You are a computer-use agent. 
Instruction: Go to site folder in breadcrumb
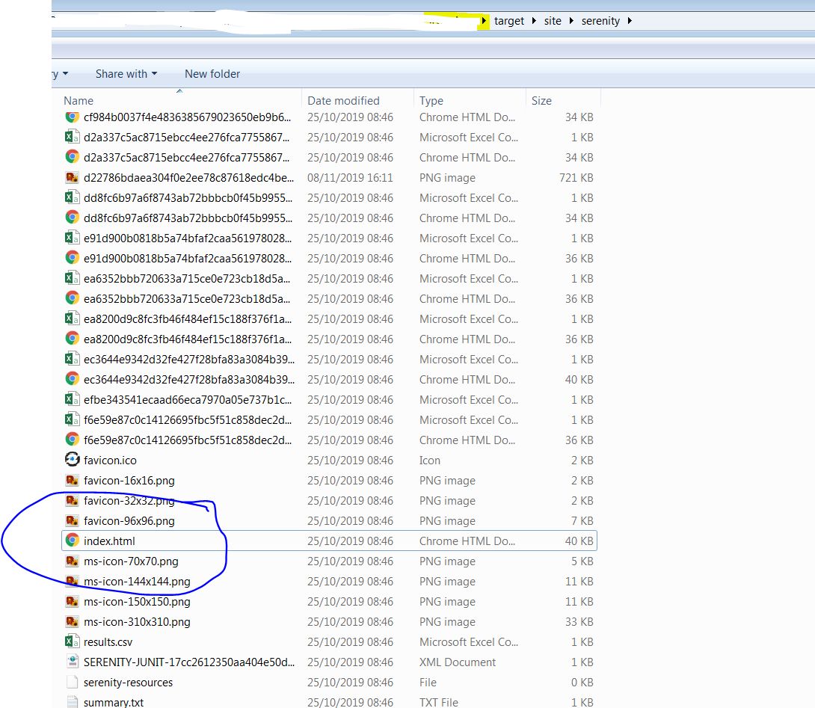point(553,21)
